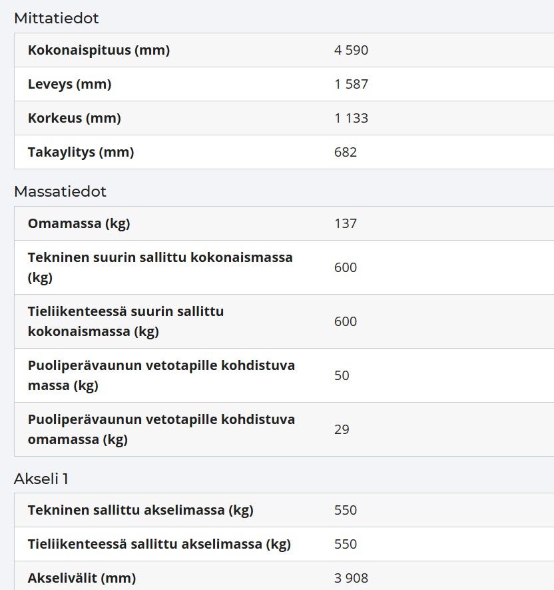This screenshot has height=590, width=554.
Task: Select the Takaylitys (mm) label
Action: (x=81, y=152)
